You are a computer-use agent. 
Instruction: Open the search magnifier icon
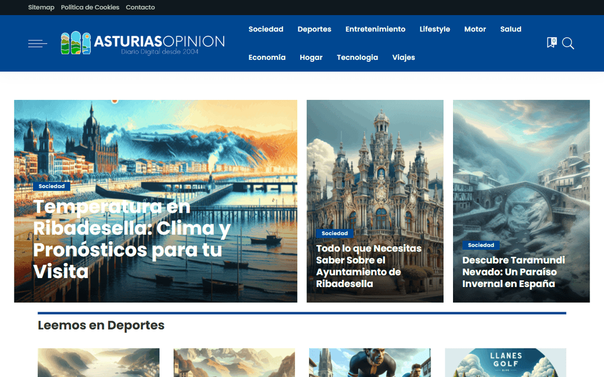(568, 43)
